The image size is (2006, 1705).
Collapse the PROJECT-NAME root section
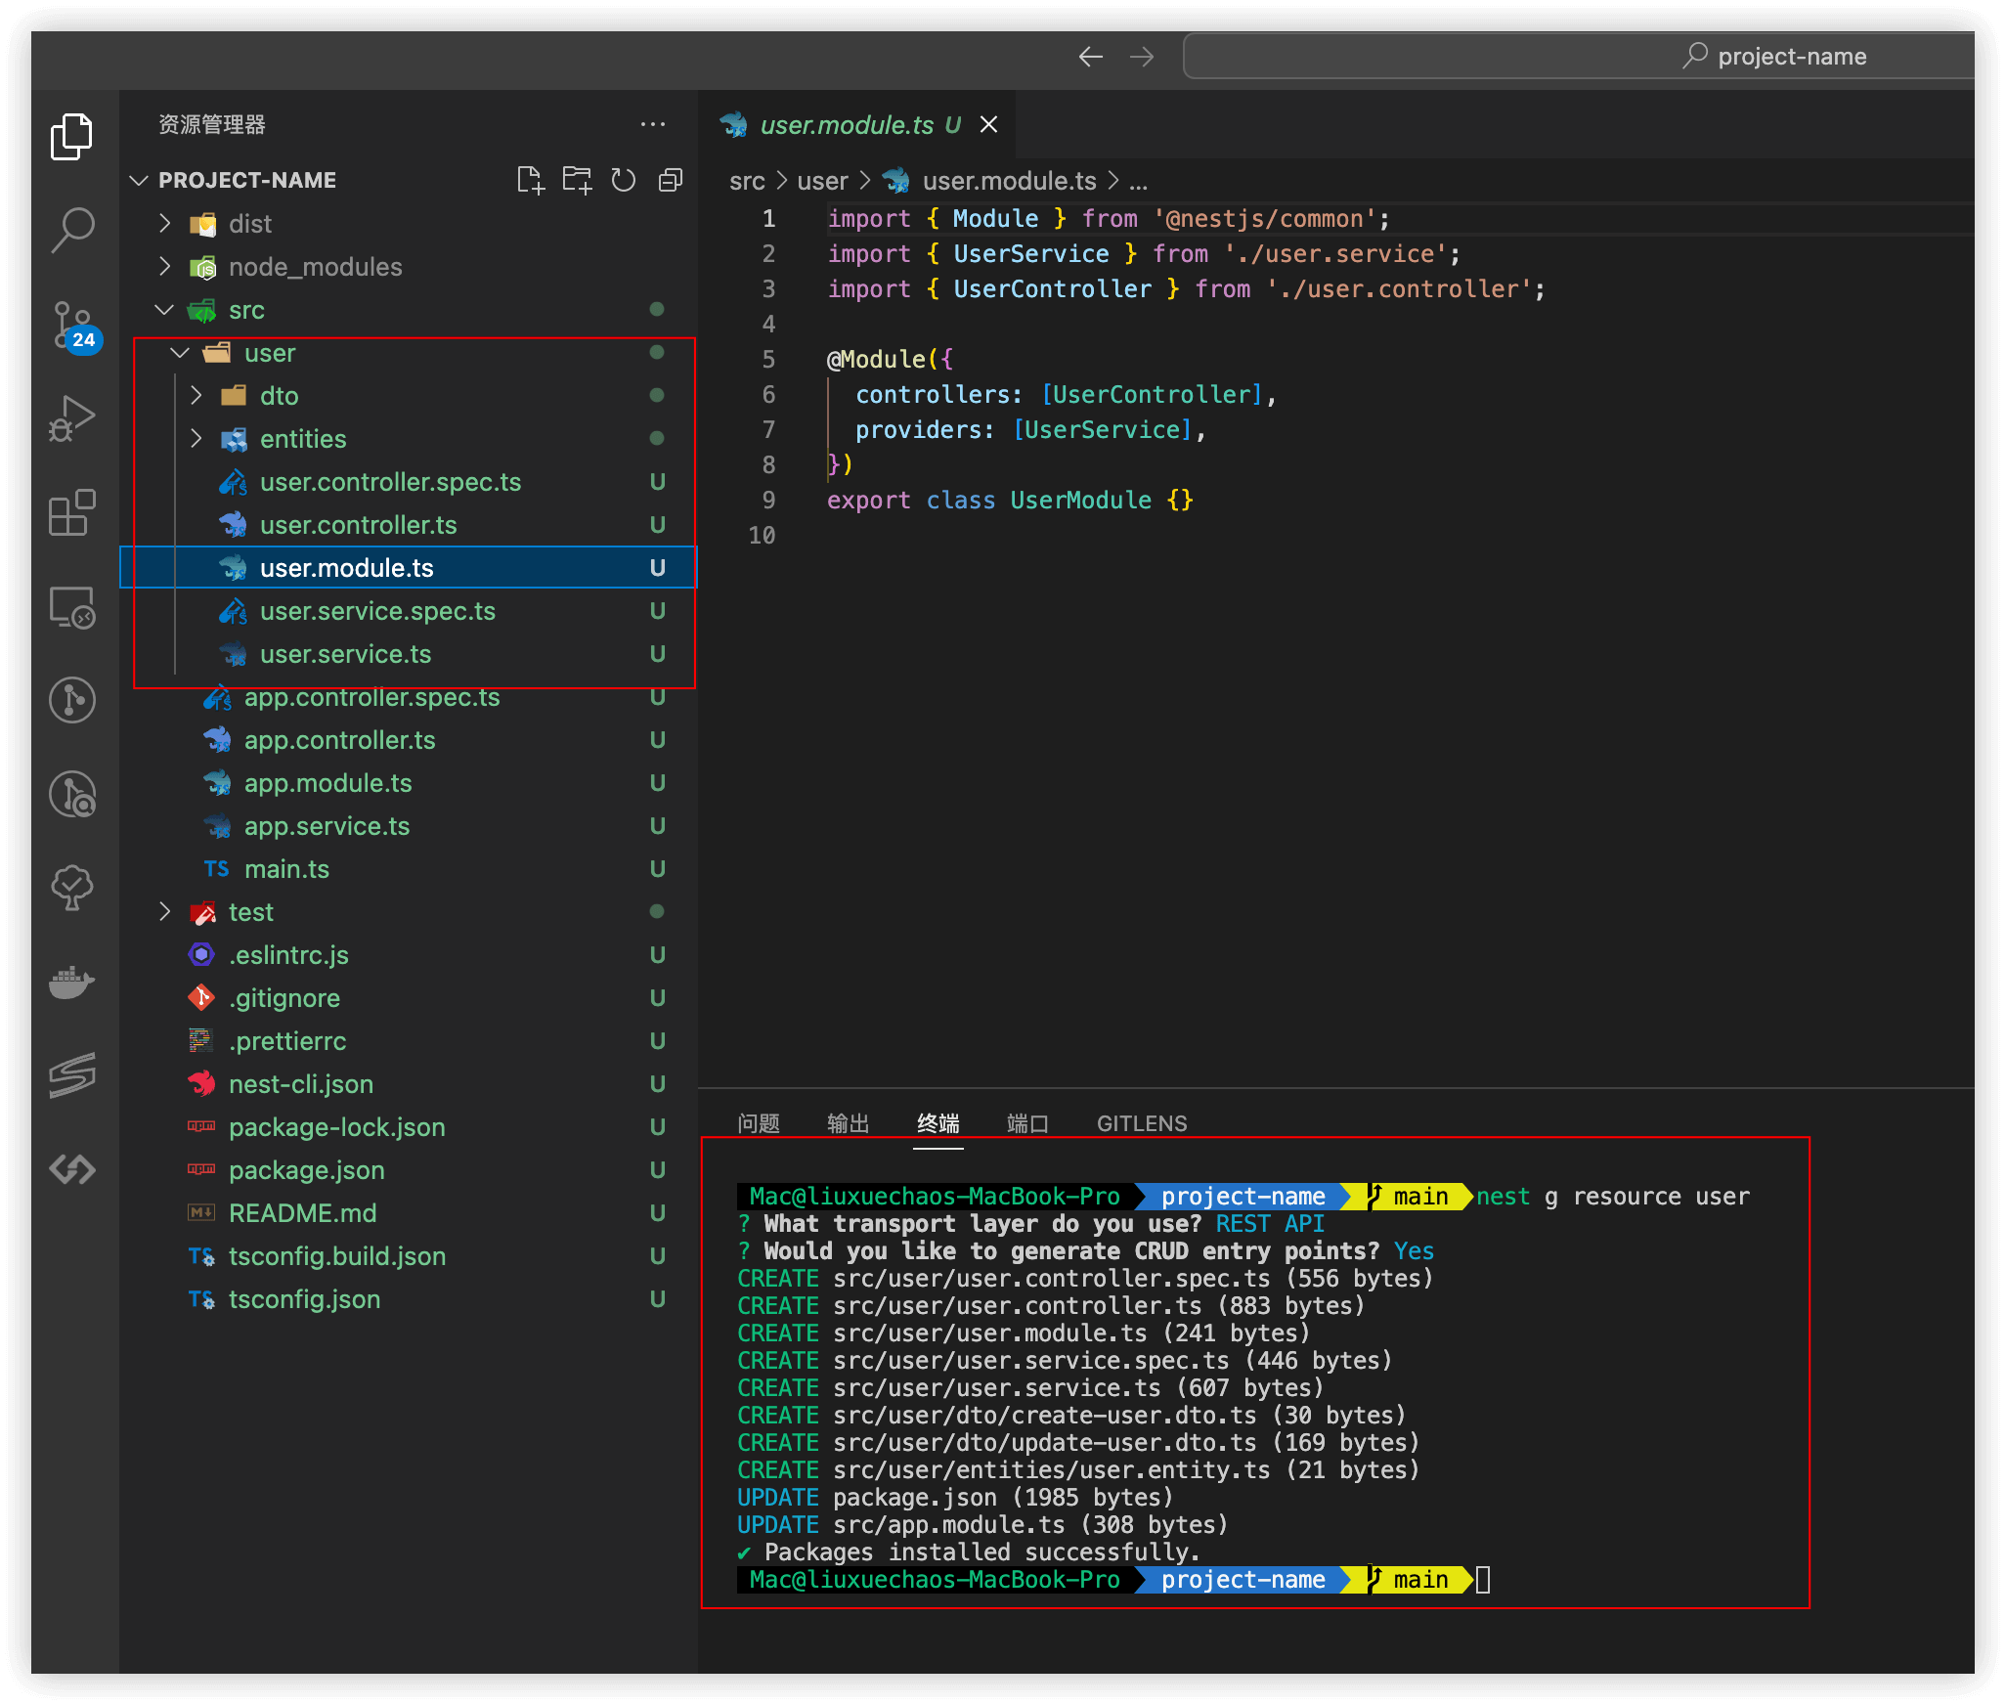[139, 180]
